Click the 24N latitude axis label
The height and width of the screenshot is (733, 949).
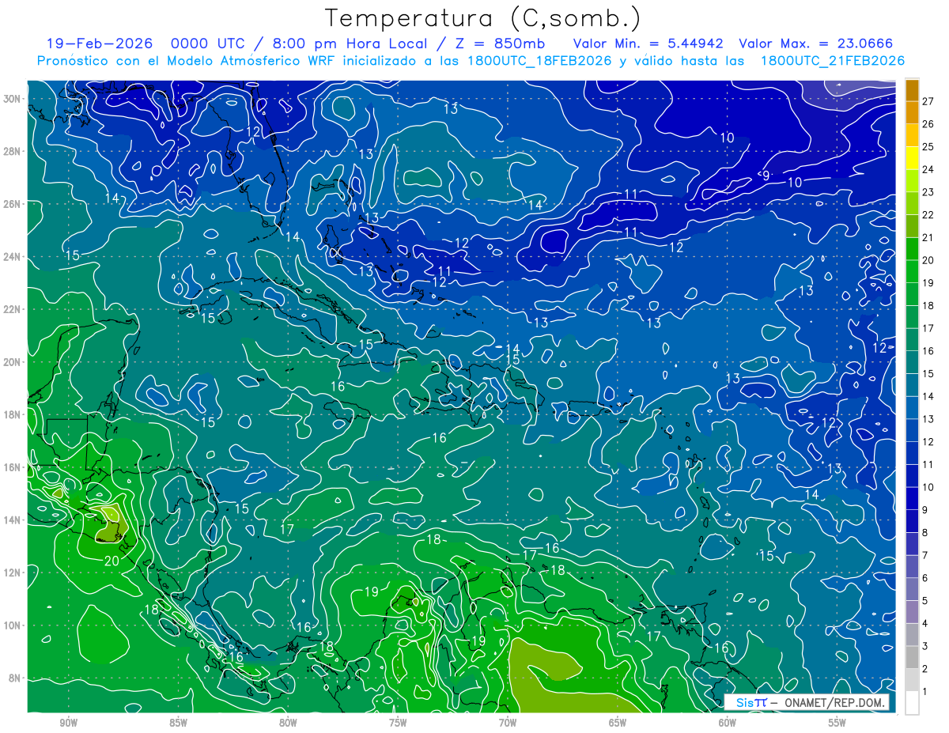[11, 257]
